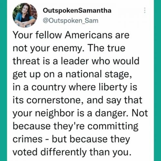Open OutspokenSamantha's profile picture
This screenshot has height=161, width=161.
coord(25,15)
